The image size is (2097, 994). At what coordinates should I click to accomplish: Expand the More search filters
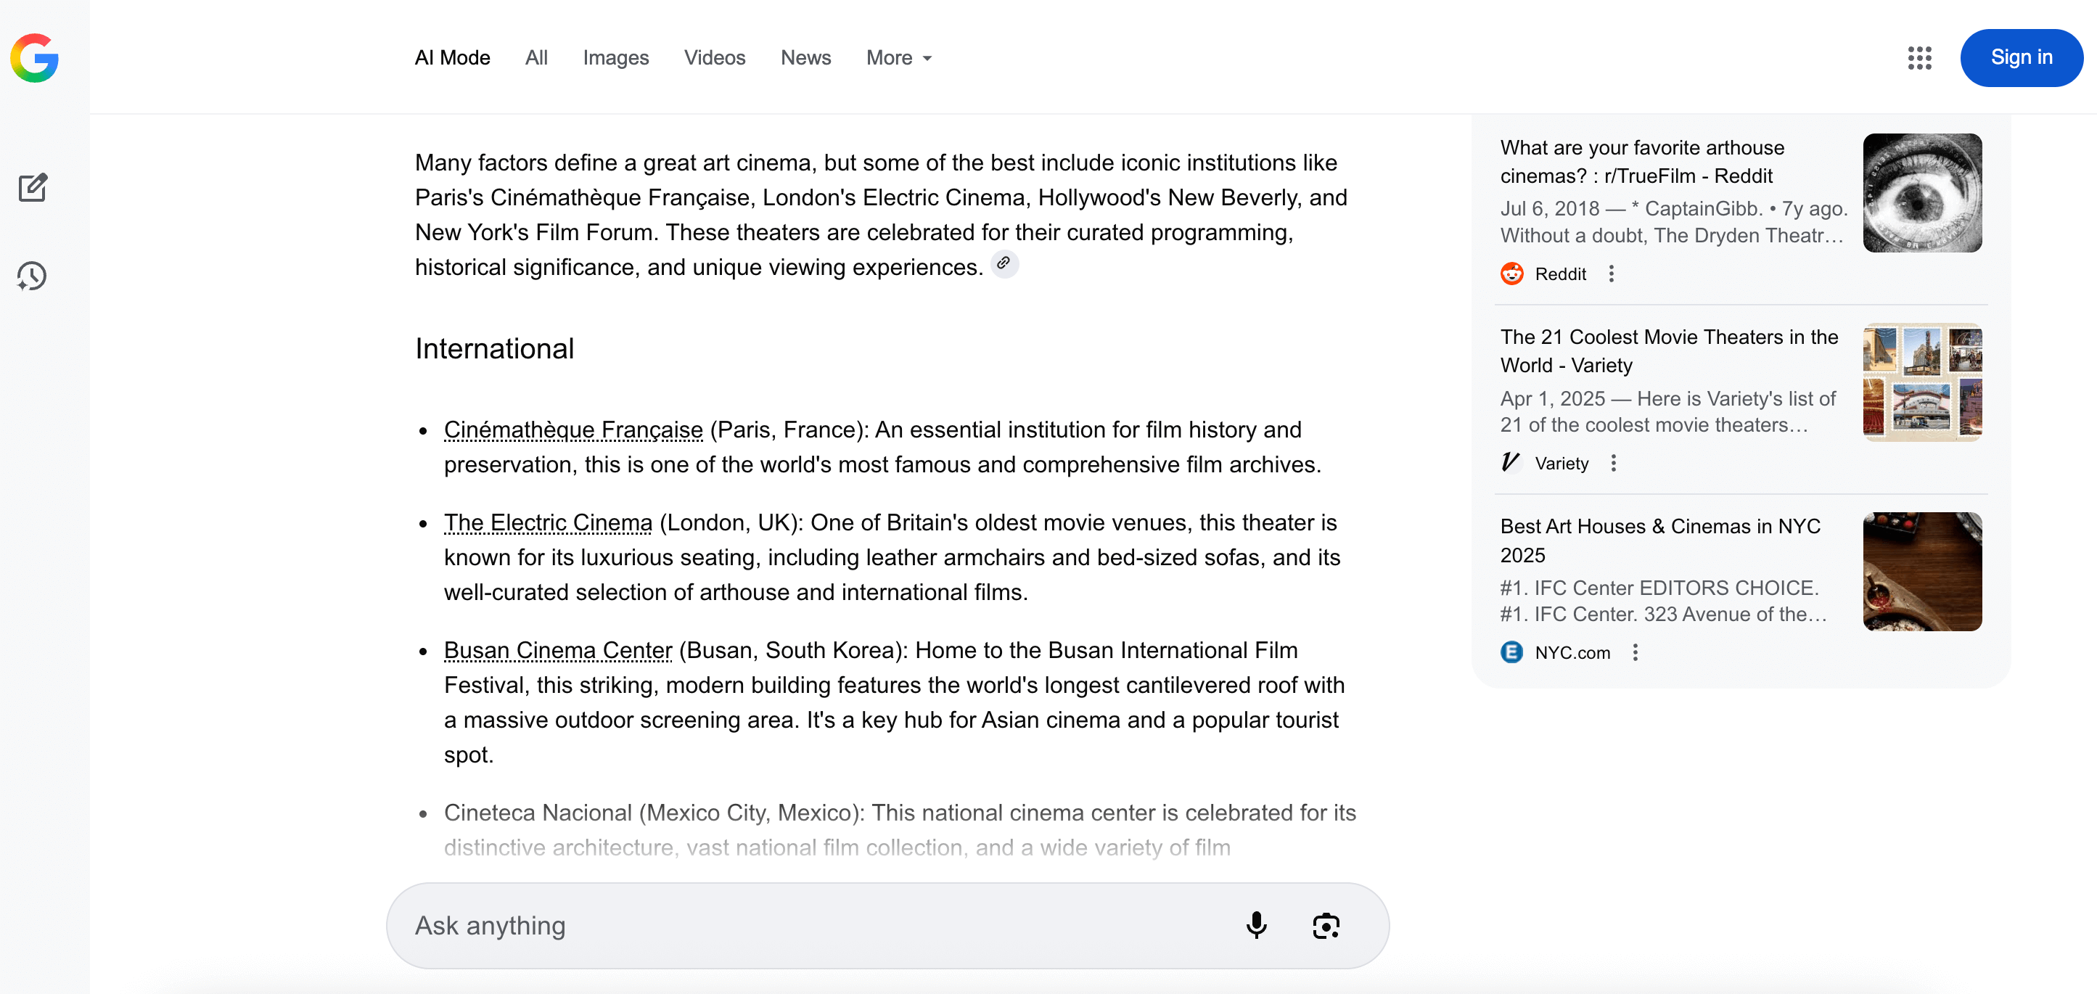point(899,58)
